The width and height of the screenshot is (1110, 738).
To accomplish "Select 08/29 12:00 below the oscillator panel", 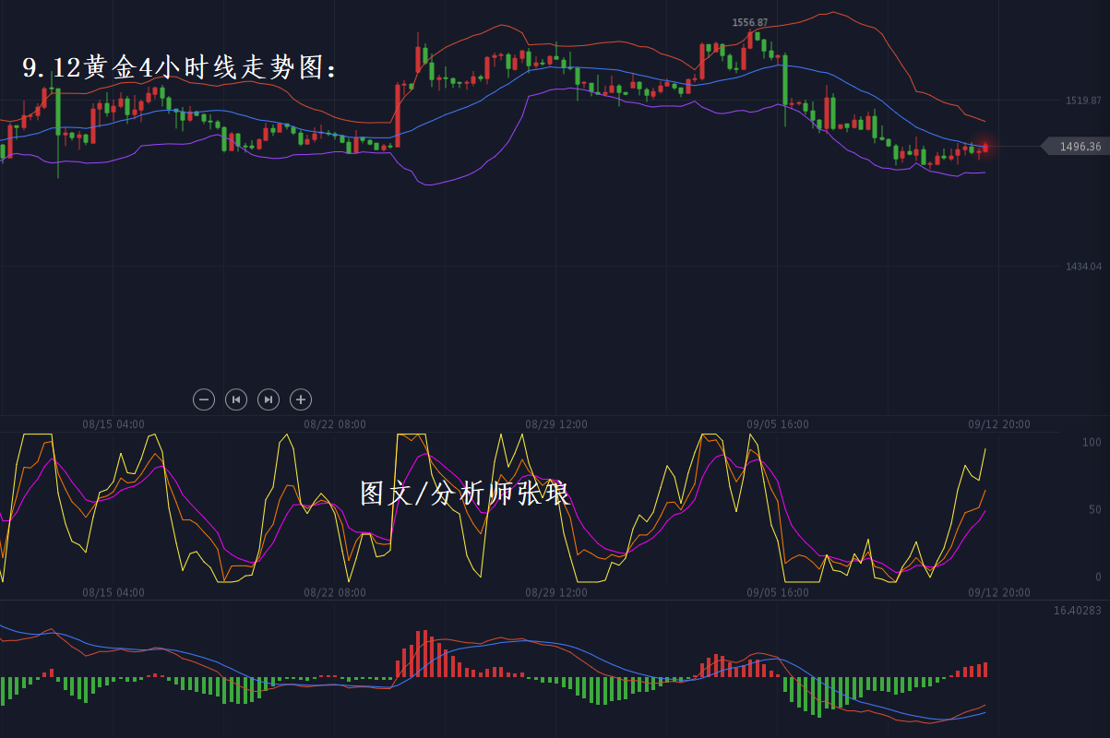I will click(x=556, y=592).
